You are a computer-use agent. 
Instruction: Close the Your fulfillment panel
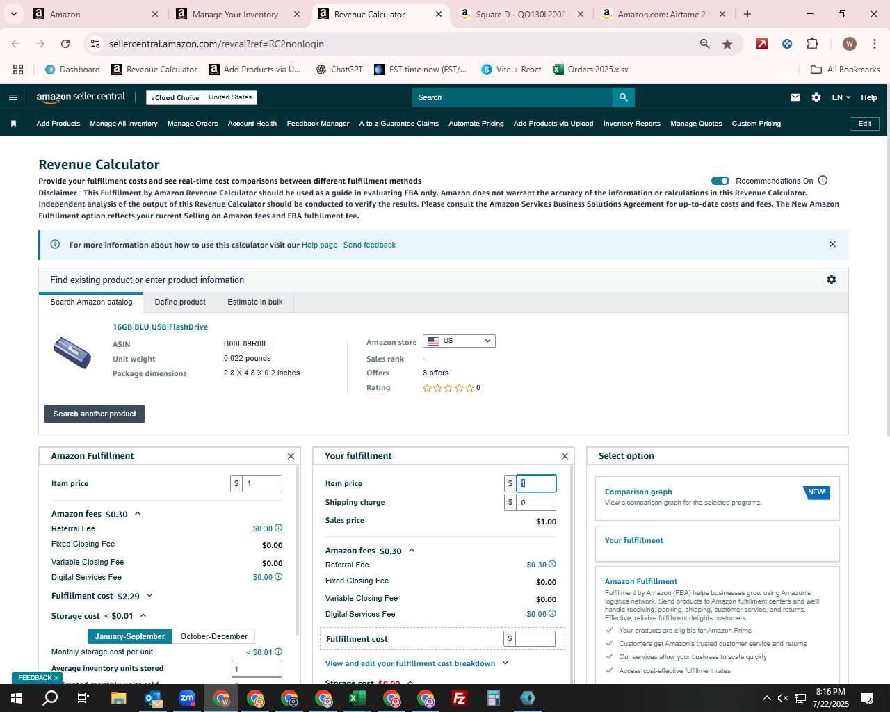point(565,456)
